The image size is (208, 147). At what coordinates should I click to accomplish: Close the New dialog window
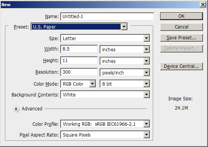203,5
